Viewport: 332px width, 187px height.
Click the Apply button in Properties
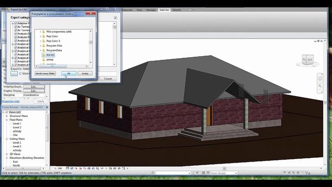(x=40, y=101)
